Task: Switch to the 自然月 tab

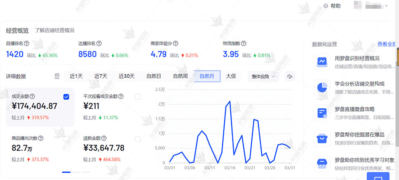Action: click(x=207, y=76)
